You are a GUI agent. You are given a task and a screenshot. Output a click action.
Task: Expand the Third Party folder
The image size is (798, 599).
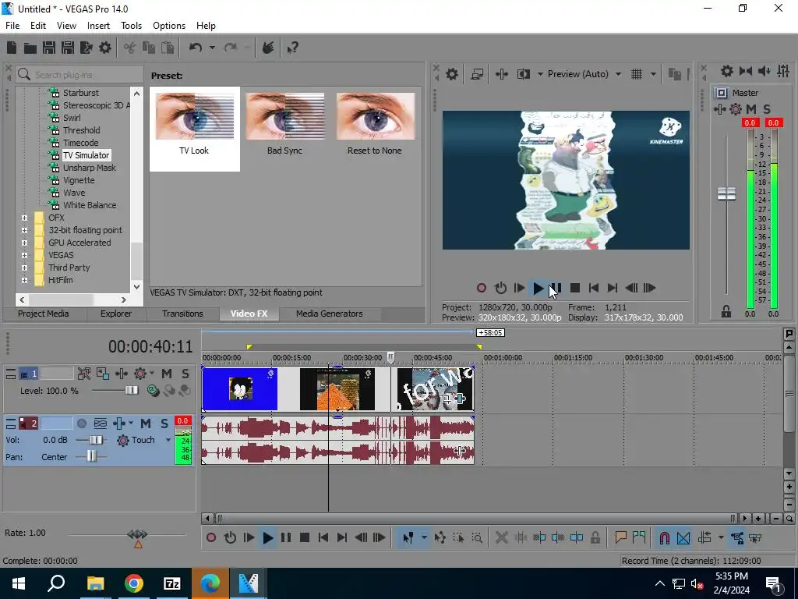[x=24, y=268]
